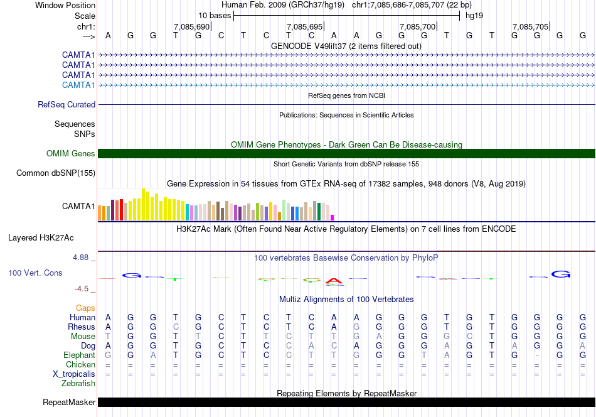Click the Window Position track label
The width and height of the screenshot is (596, 417).
pos(65,5)
